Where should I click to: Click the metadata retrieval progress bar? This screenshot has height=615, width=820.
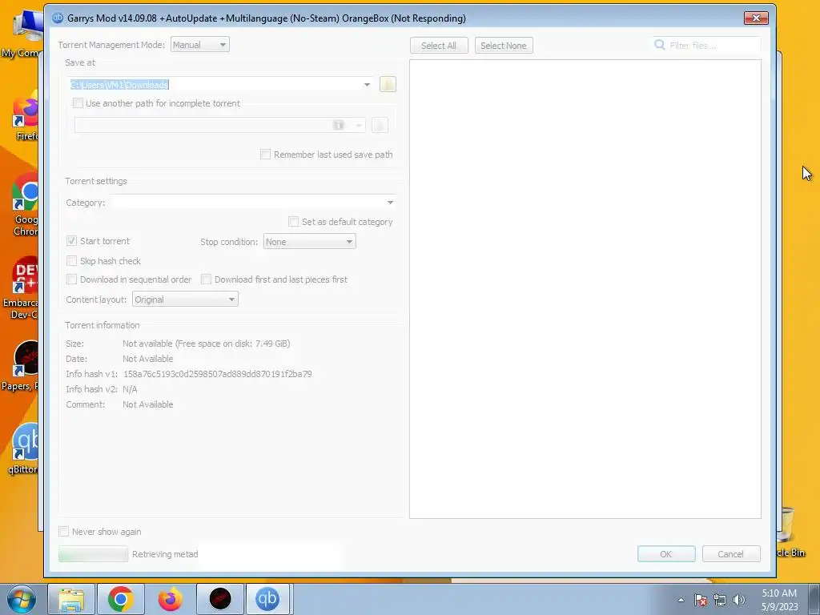click(93, 554)
